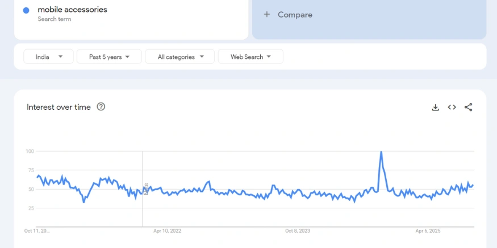
Task: Open the India region dropdown
Action: (48, 57)
